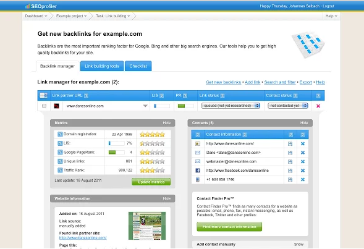Click the Get new backlinks link
The height and width of the screenshot is (249, 364).
tap(223, 82)
